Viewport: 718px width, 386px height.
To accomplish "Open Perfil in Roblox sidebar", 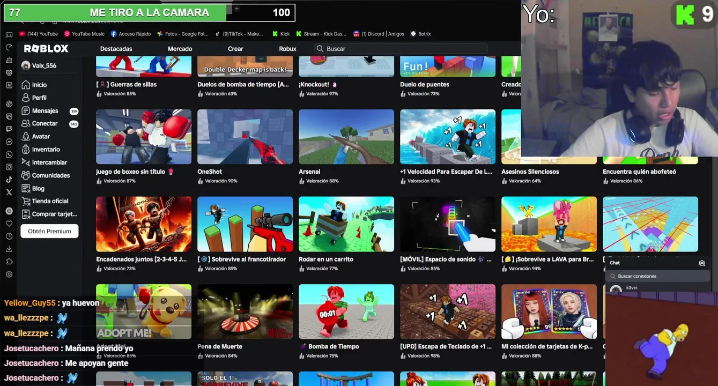I will coord(35,98).
